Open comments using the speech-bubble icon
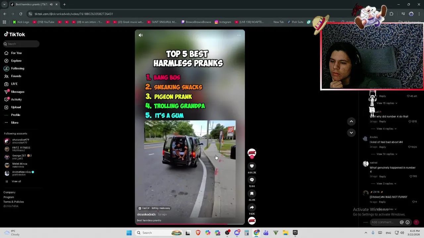The width and height of the screenshot is (424, 238). point(252,180)
